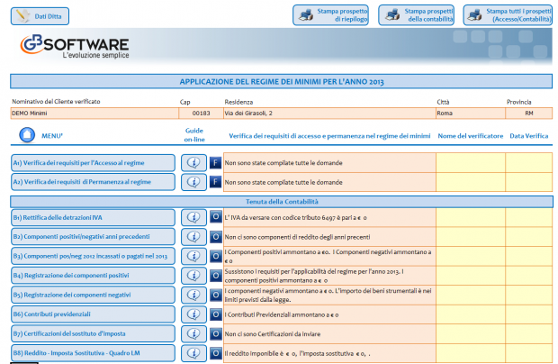Open B5) Registrazione dei componenti negativi
The height and width of the screenshot is (364, 558).
[93, 295]
